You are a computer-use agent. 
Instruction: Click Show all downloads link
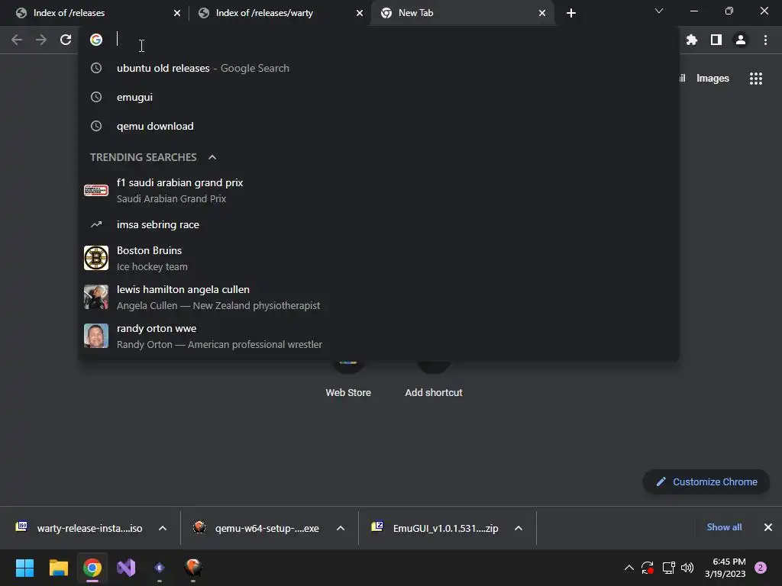click(x=724, y=527)
